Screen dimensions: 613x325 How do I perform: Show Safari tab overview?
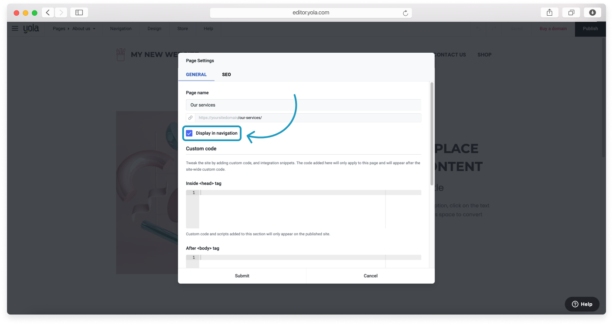571,13
